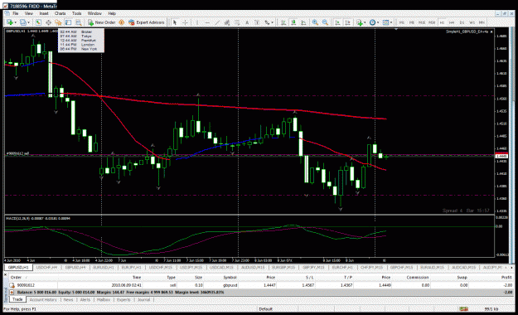Click 'Default' profile in status bar
The image size is (518, 315).
266,309
